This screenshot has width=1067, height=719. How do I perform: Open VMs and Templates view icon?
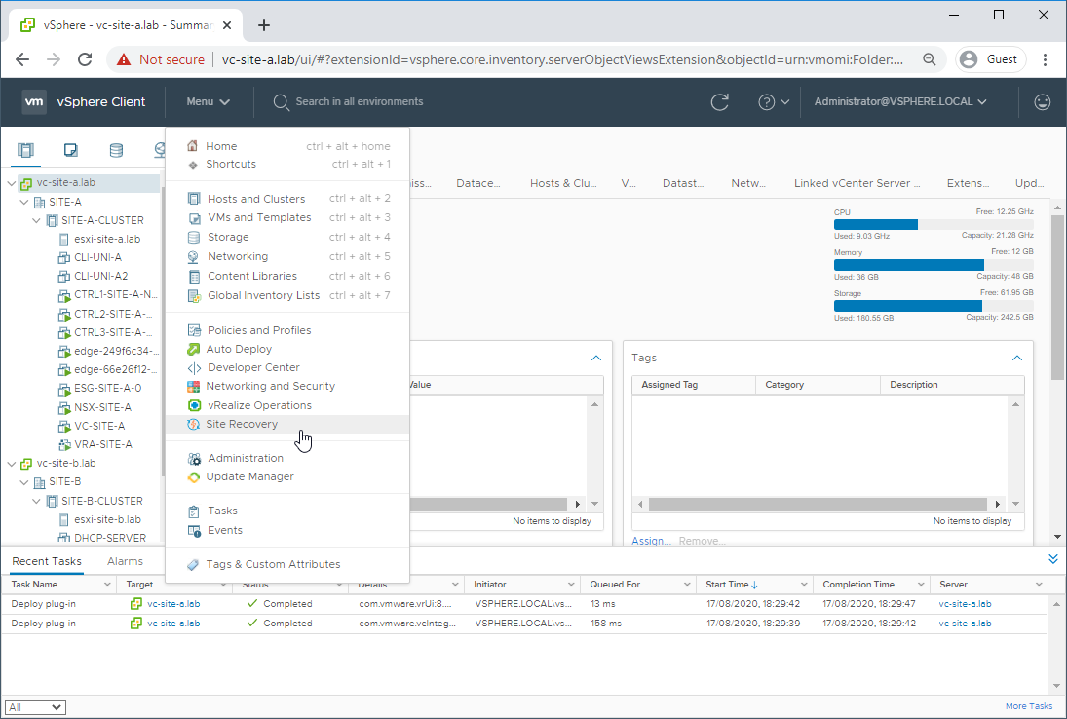pos(71,150)
